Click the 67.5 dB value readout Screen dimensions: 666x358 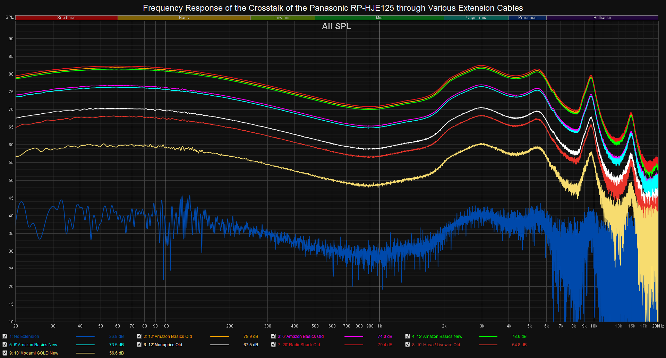(x=251, y=345)
